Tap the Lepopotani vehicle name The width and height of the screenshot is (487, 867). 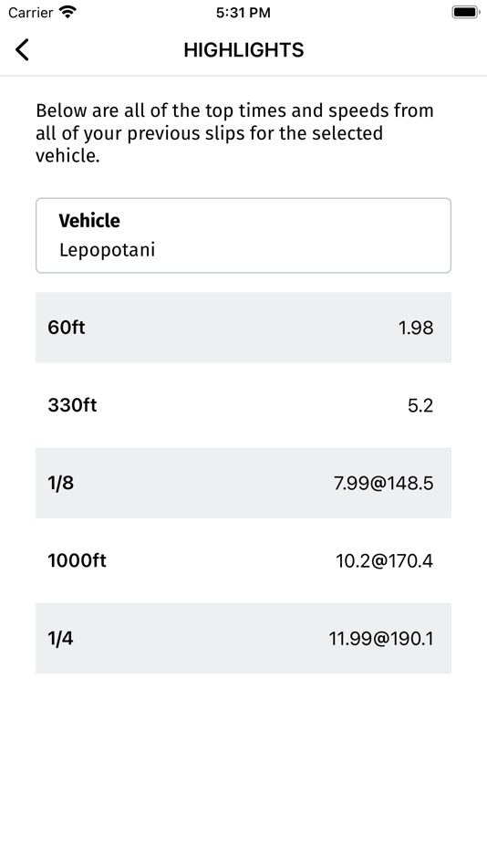tap(108, 250)
